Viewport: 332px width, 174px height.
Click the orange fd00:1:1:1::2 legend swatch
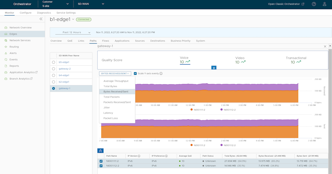click(x=191, y=110)
